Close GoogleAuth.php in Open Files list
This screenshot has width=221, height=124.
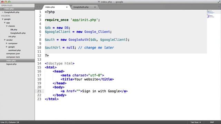pyautogui.click(x=2, y=12)
